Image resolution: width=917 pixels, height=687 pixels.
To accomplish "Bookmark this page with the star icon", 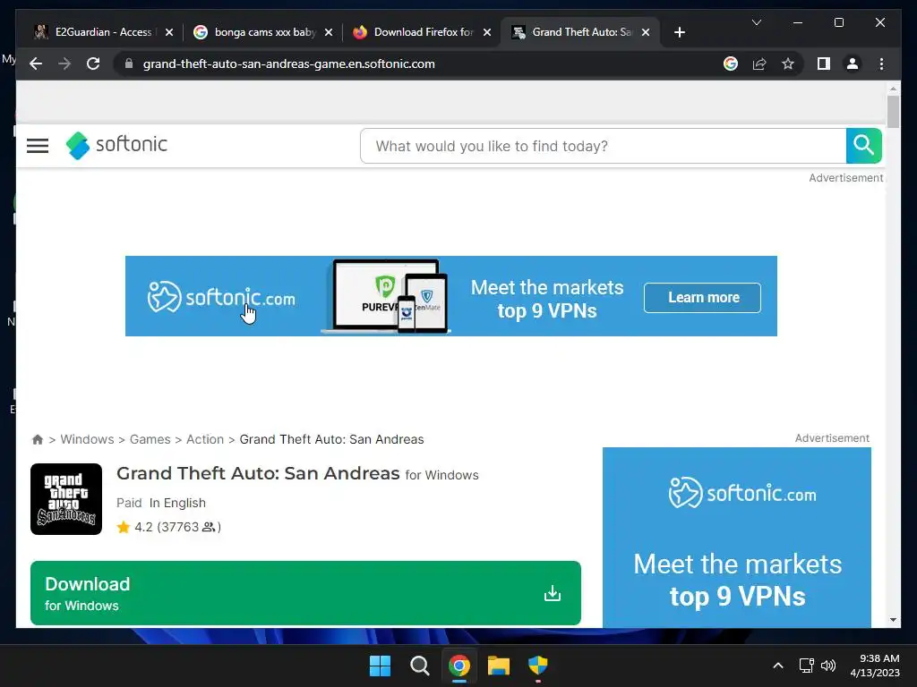I will (x=788, y=64).
